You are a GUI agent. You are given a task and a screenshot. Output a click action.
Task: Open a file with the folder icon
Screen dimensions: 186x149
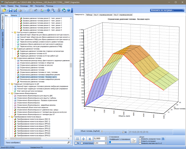pyautogui.click(x=4, y=10)
